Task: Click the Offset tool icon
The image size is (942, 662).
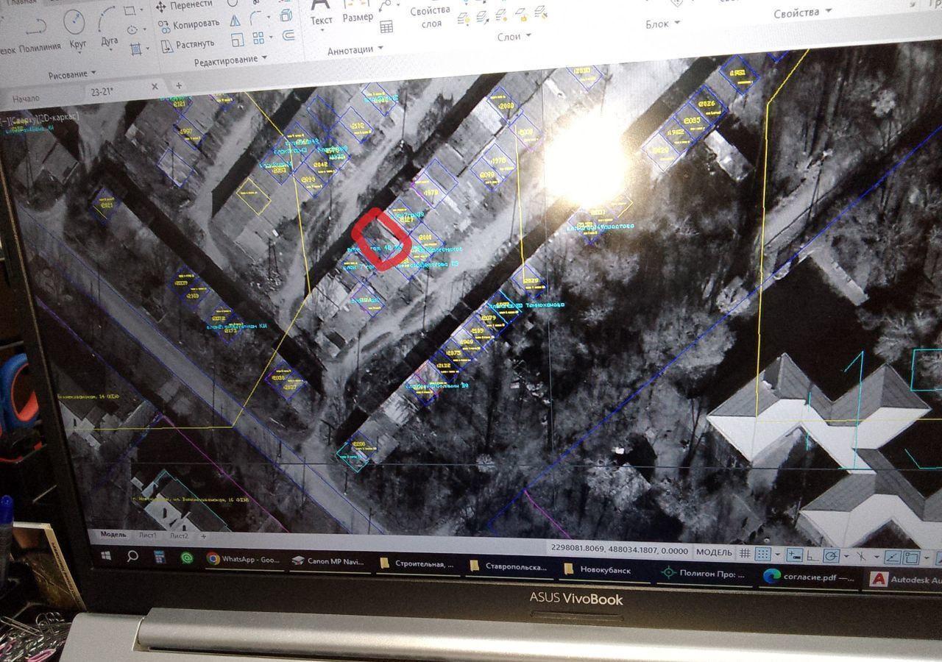Action: coord(288,35)
